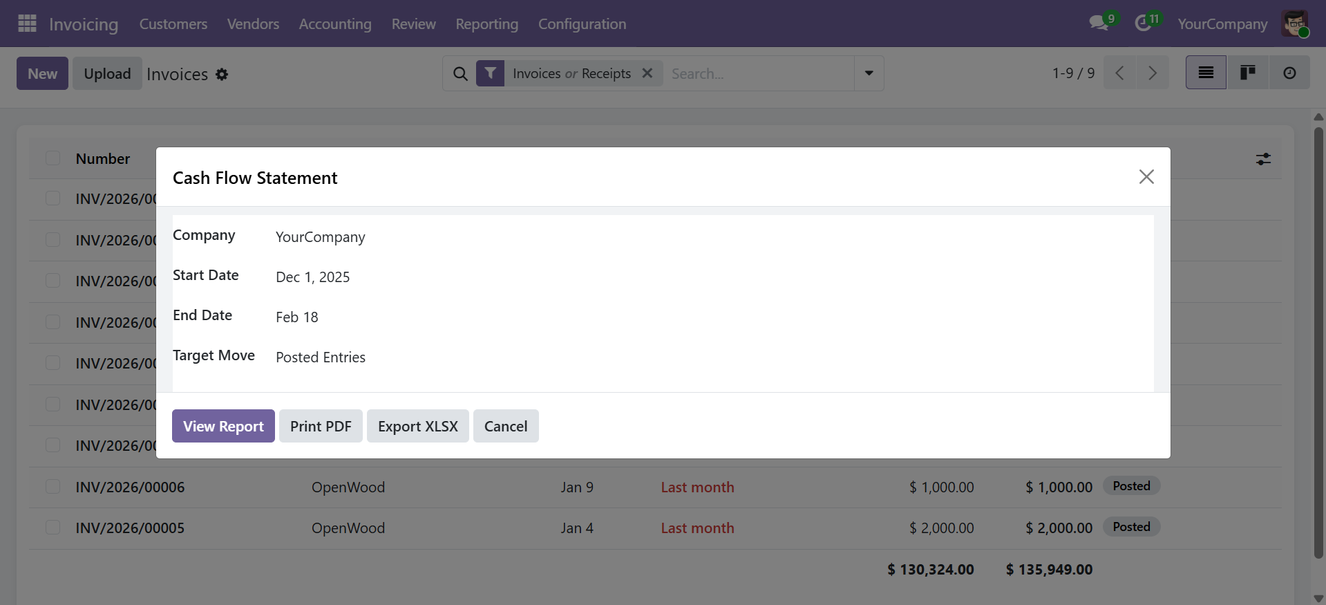Click the New invoice button
The image size is (1326, 605).
(42, 73)
